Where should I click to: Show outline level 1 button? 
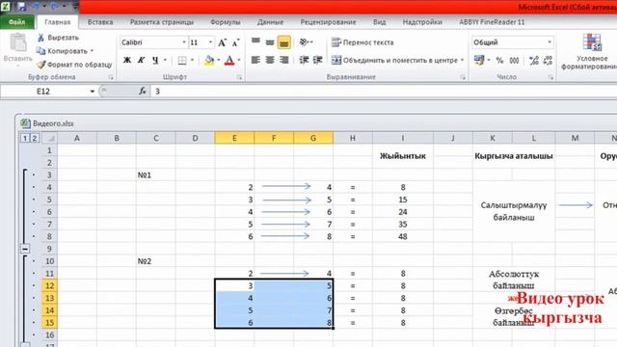(25, 138)
